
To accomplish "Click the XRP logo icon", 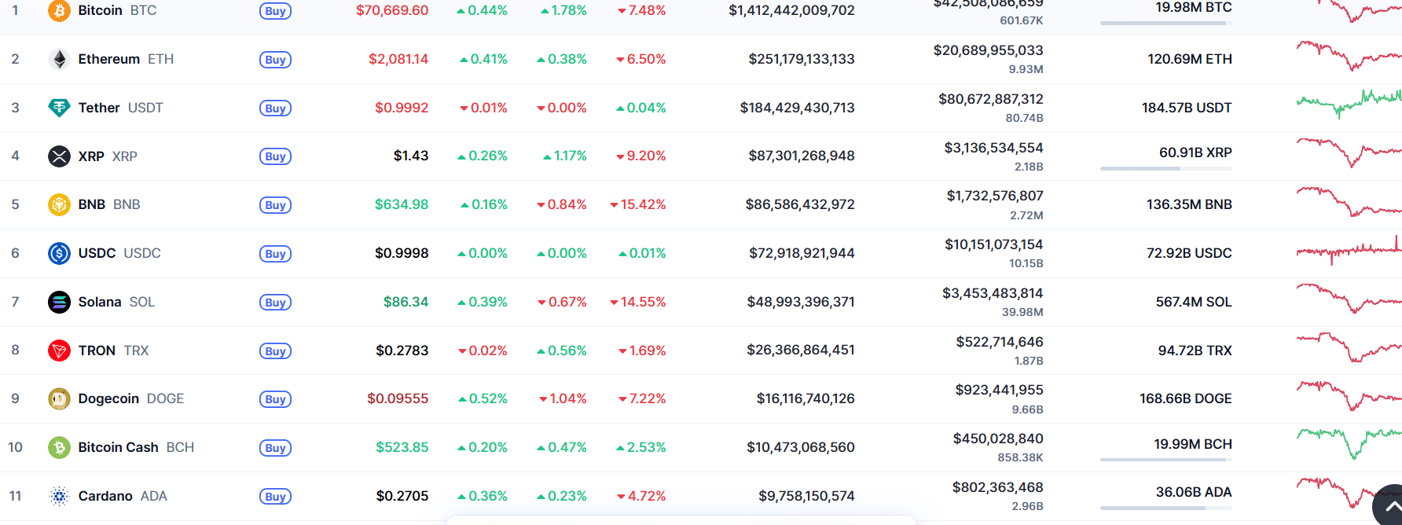I will [x=59, y=156].
